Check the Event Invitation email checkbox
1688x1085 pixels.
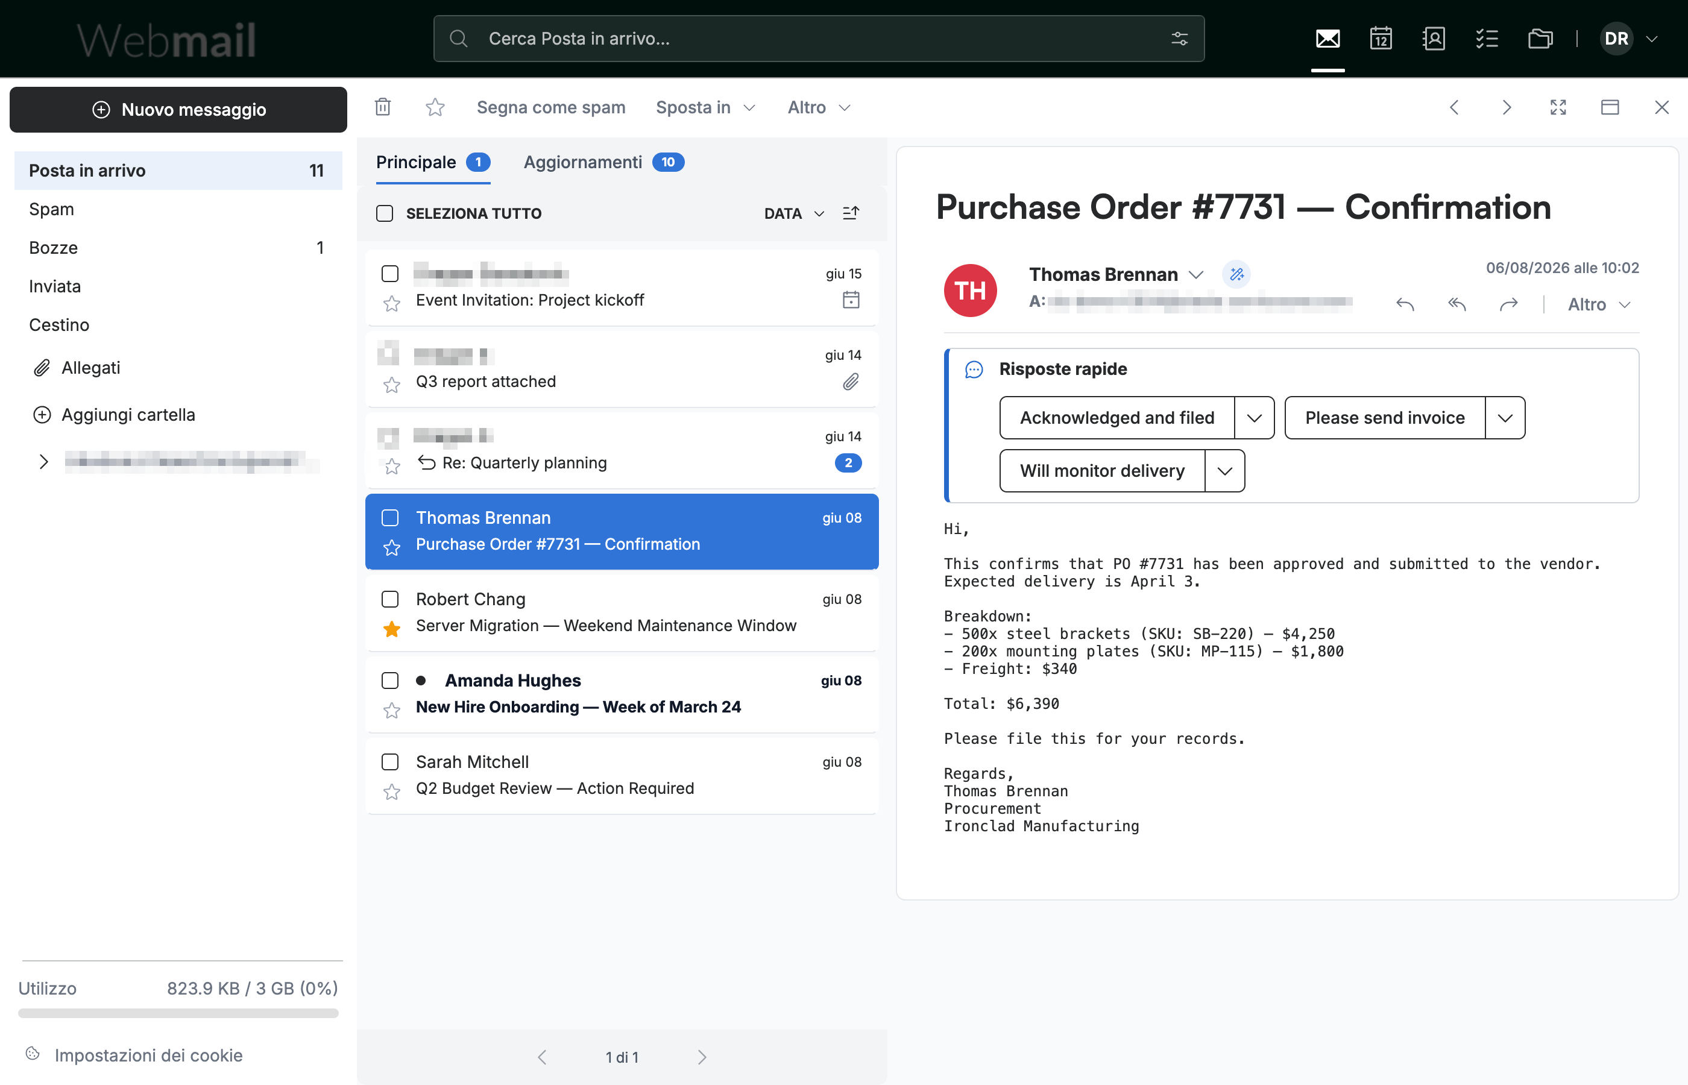[x=389, y=274]
